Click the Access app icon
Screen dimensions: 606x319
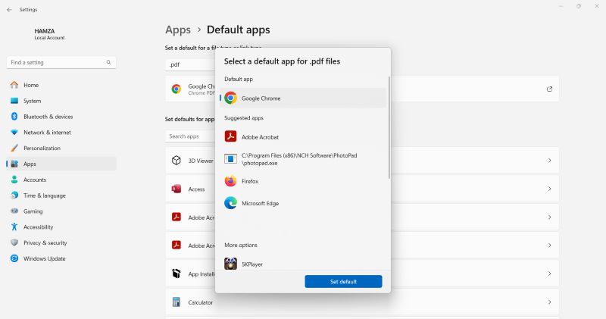point(176,189)
